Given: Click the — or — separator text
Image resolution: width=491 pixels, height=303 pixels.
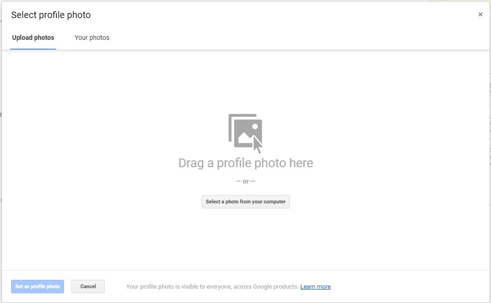Looking at the screenshot, I should [x=245, y=181].
